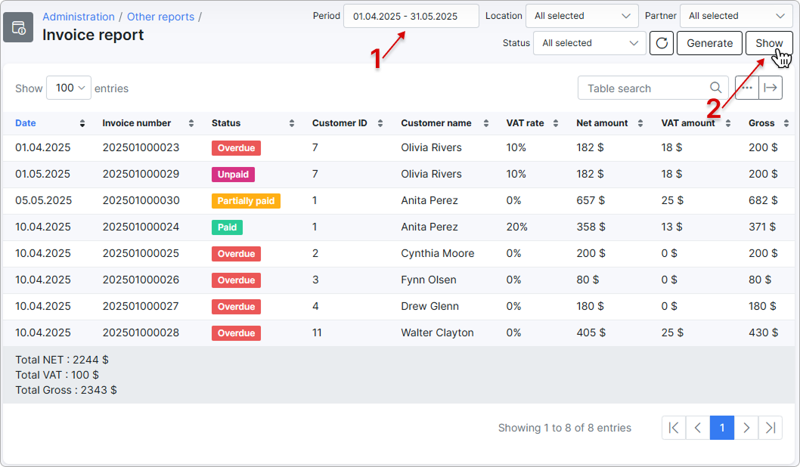
Task: Click customer name Fynn Olsen
Action: (x=429, y=280)
